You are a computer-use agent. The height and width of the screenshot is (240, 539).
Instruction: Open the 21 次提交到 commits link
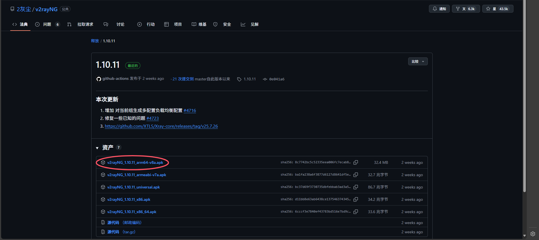point(183,79)
